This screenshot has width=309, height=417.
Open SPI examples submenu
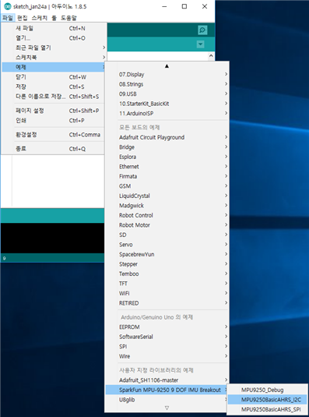167,346
